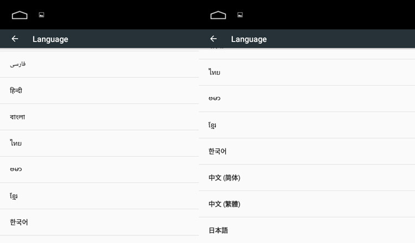This screenshot has height=243, width=415.
Task: Select Thai (ไทย) in the left list
Action: [99, 143]
